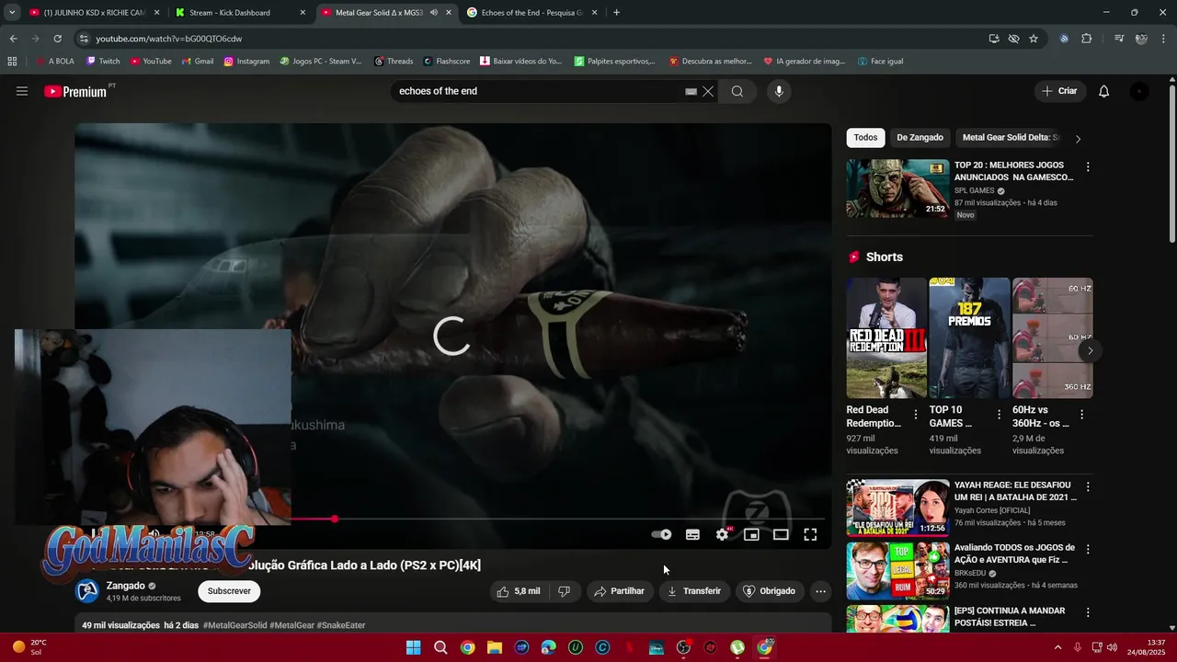Screen dimensions: 1177x662
Task: Clear the search box text
Action: pos(708,91)
